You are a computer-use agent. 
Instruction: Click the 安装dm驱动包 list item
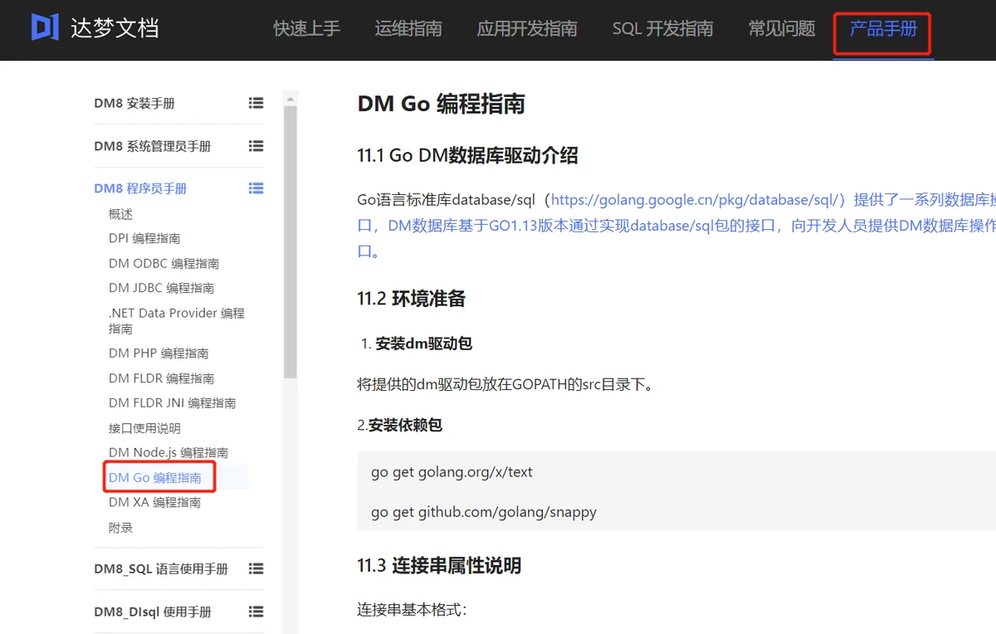[424, 344]
